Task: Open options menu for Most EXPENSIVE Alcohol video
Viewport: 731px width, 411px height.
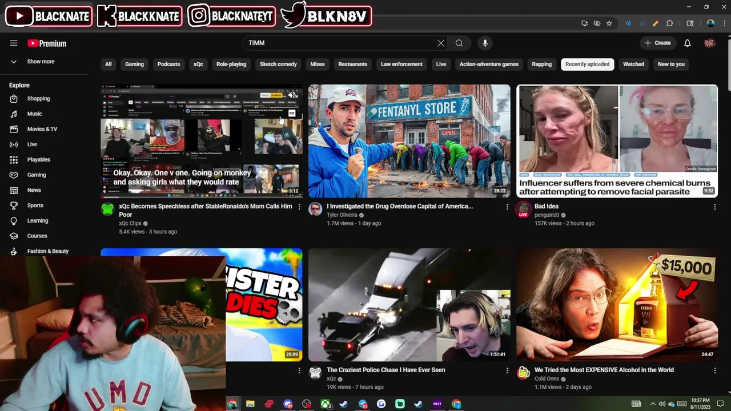Action: pyautogui.click(x=714, y=370)
